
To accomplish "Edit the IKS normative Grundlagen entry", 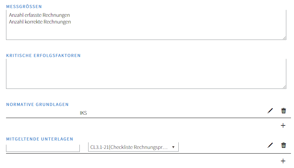I will [270, 111].
